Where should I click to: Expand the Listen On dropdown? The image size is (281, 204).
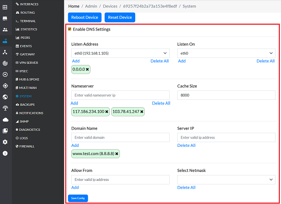[226, 53]
